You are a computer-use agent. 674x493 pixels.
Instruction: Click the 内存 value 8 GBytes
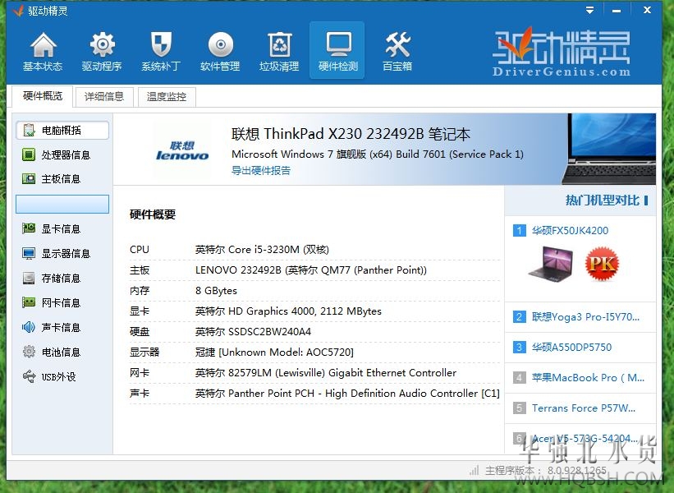(x=216, y=291)
